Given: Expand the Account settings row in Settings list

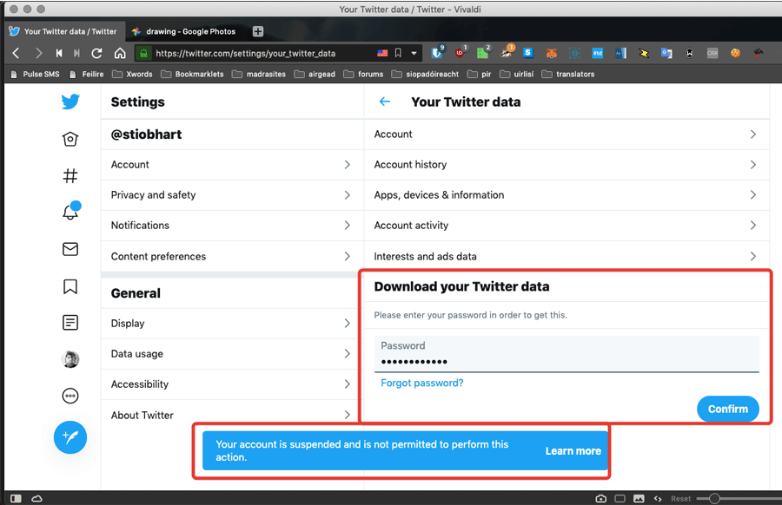Looking at the screenshot, I should 232,165.
